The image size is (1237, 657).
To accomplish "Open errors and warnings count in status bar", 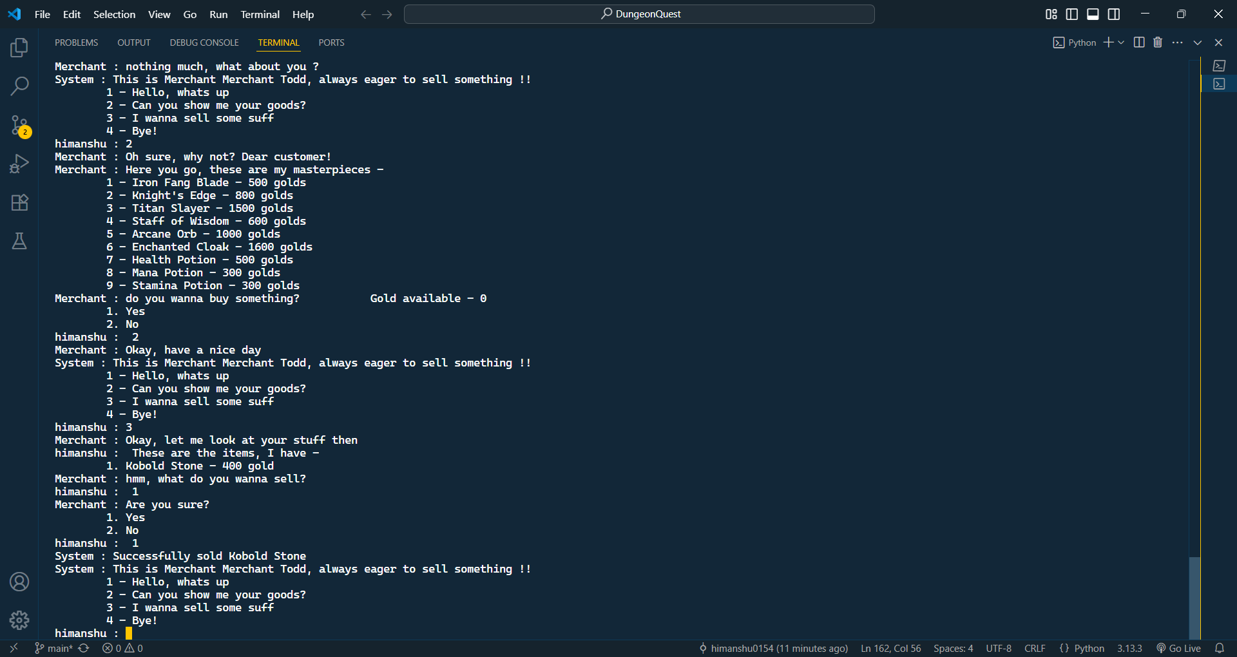I will coord(122,648).
